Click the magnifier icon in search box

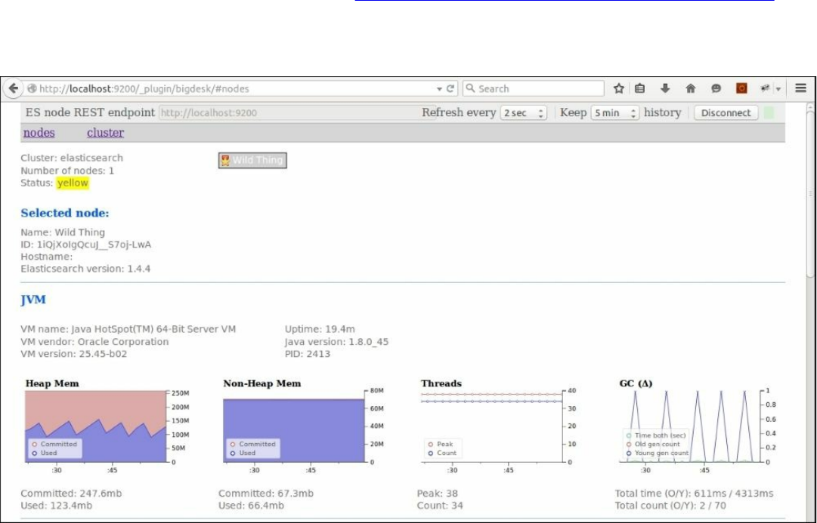coord(470,88)
